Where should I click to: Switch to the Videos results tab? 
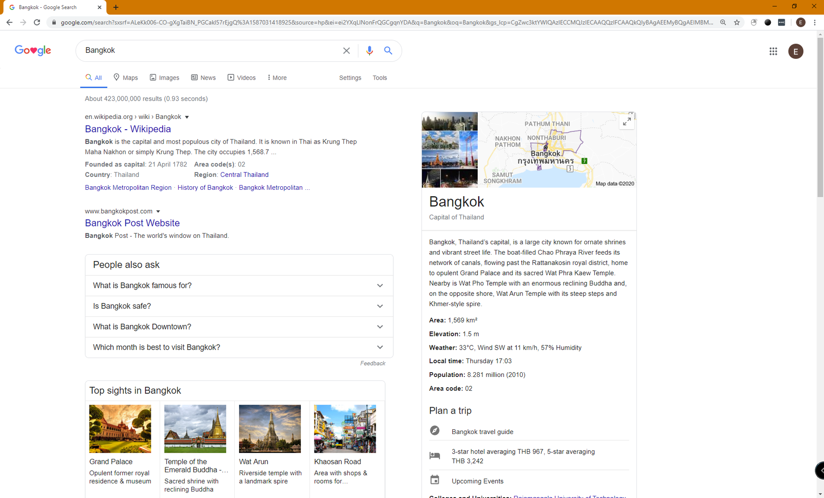242,78
